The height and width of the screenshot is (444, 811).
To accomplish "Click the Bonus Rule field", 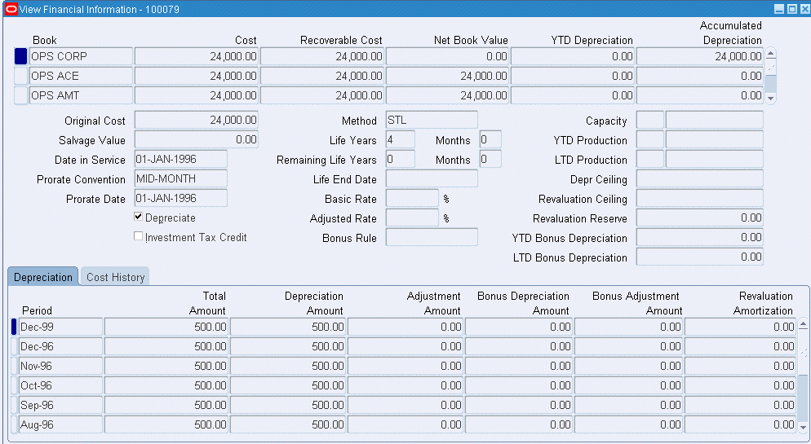I will (432, 238).
